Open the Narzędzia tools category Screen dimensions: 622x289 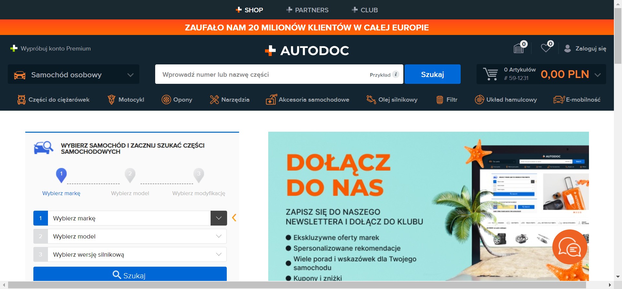click(x=230, y=100)
